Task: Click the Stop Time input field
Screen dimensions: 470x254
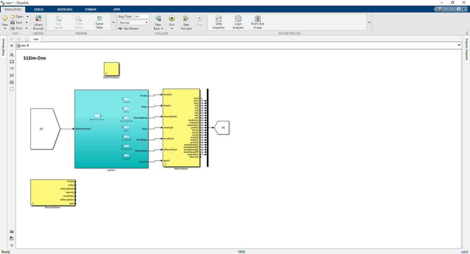Action: pyautogui.click(x=142, y=17)
